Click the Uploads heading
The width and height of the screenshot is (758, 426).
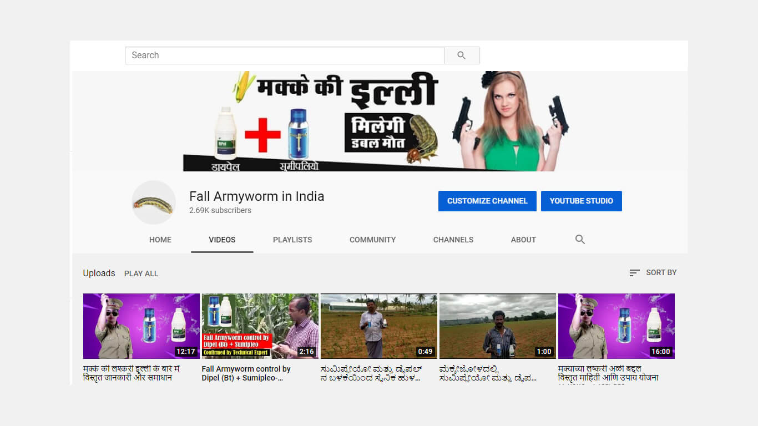pos(99,273)
